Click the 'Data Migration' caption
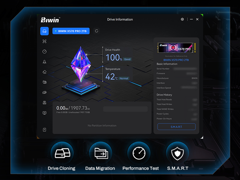 click(x=100, y=168)
